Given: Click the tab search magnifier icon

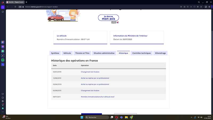Looking at the screenshot, I should tap(199, 2).
